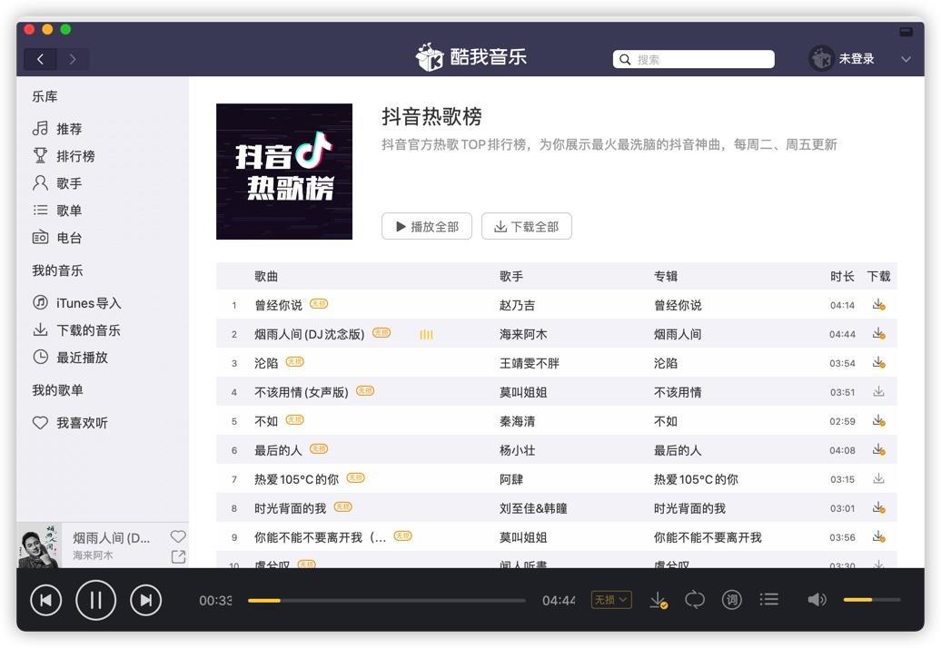This screenshot has height=648, width=941.
Task: Open the 电台 radio section
Action: [x=68, y=238]
